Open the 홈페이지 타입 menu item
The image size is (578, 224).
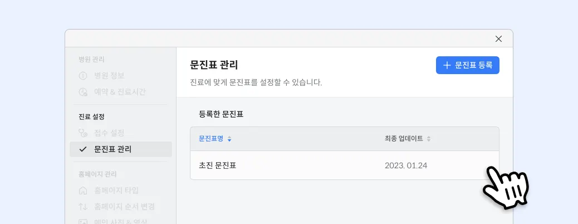coord(116,191)
